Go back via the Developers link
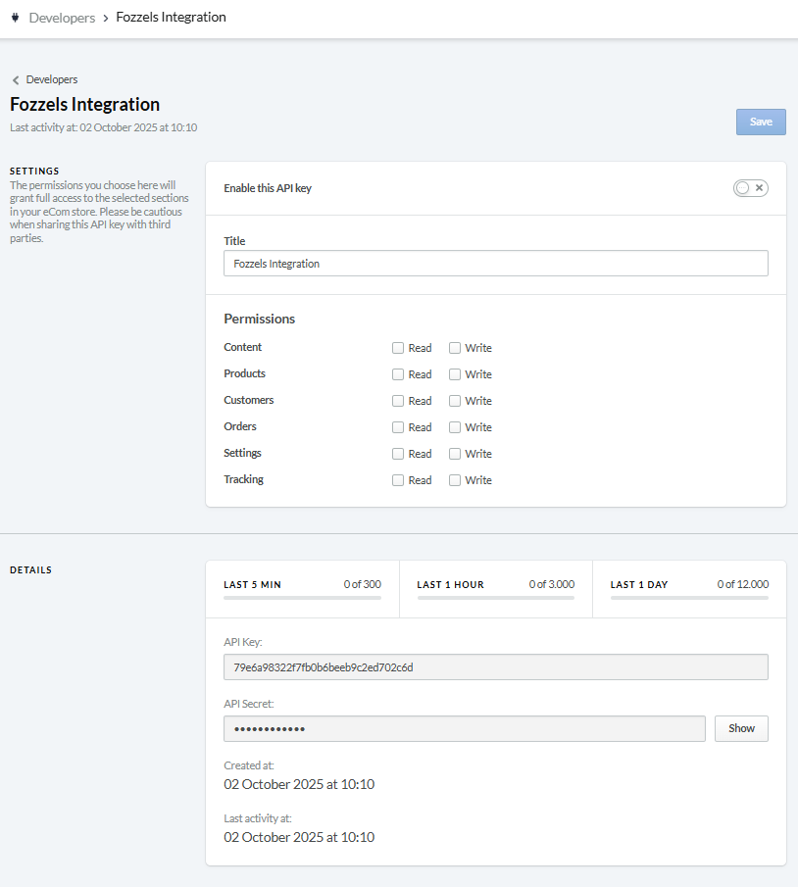Screen dimensions: 798x887 52,79
